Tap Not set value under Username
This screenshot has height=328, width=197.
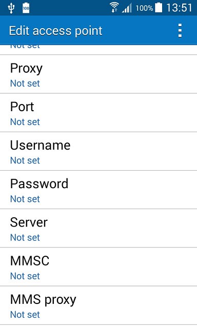[x=25, y=160]
